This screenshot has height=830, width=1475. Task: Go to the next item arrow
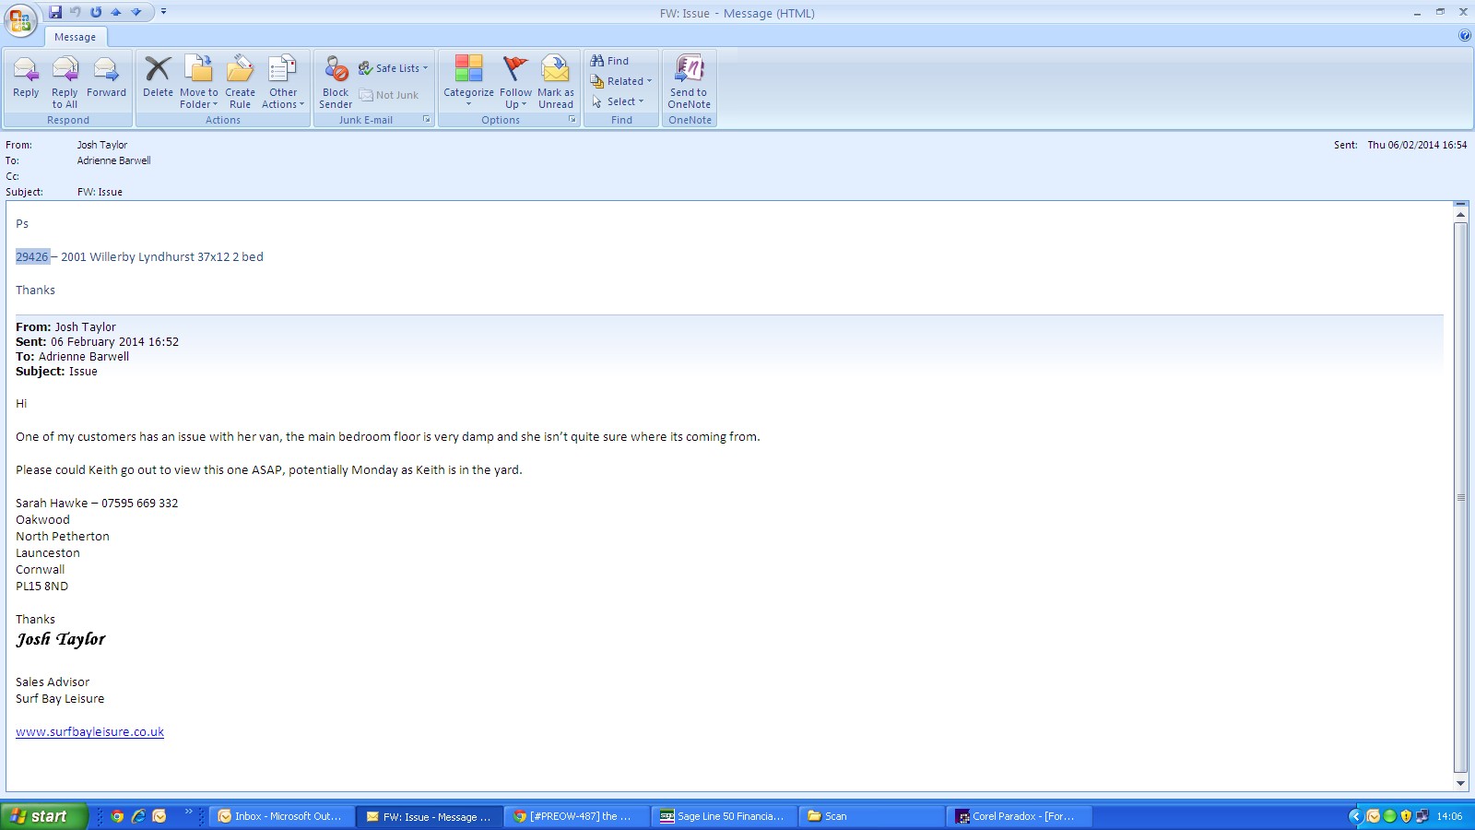[x=136, y=12]
